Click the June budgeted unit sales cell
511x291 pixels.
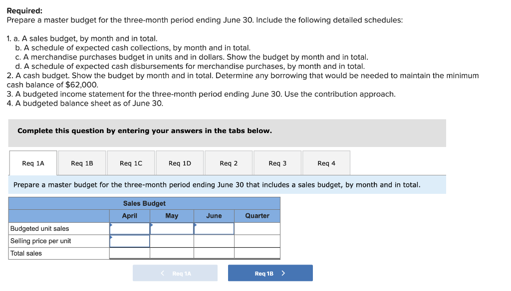click(x=214, y=229)
